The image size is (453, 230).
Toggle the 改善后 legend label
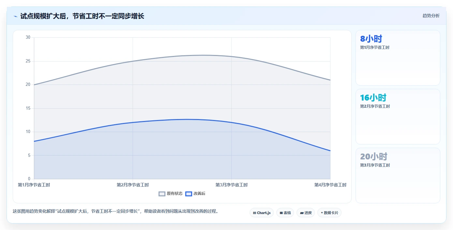tap(199, 194)
